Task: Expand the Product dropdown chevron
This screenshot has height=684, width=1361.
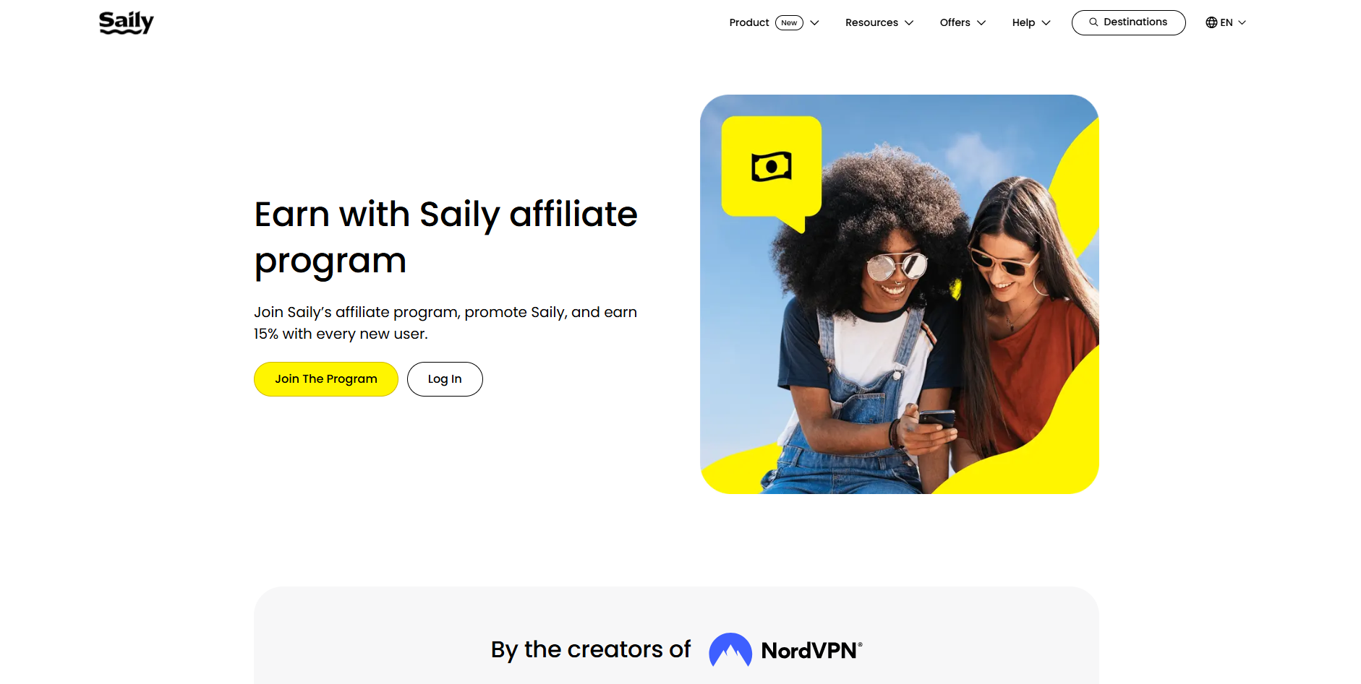Action: coord(814,22)
